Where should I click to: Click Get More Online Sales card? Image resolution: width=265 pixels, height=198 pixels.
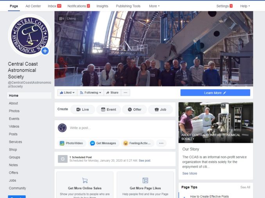85,185
